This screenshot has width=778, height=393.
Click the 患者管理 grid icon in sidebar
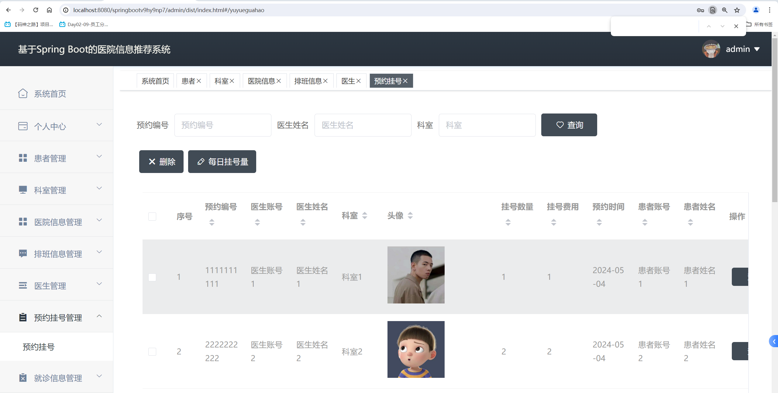pos(23,158)
